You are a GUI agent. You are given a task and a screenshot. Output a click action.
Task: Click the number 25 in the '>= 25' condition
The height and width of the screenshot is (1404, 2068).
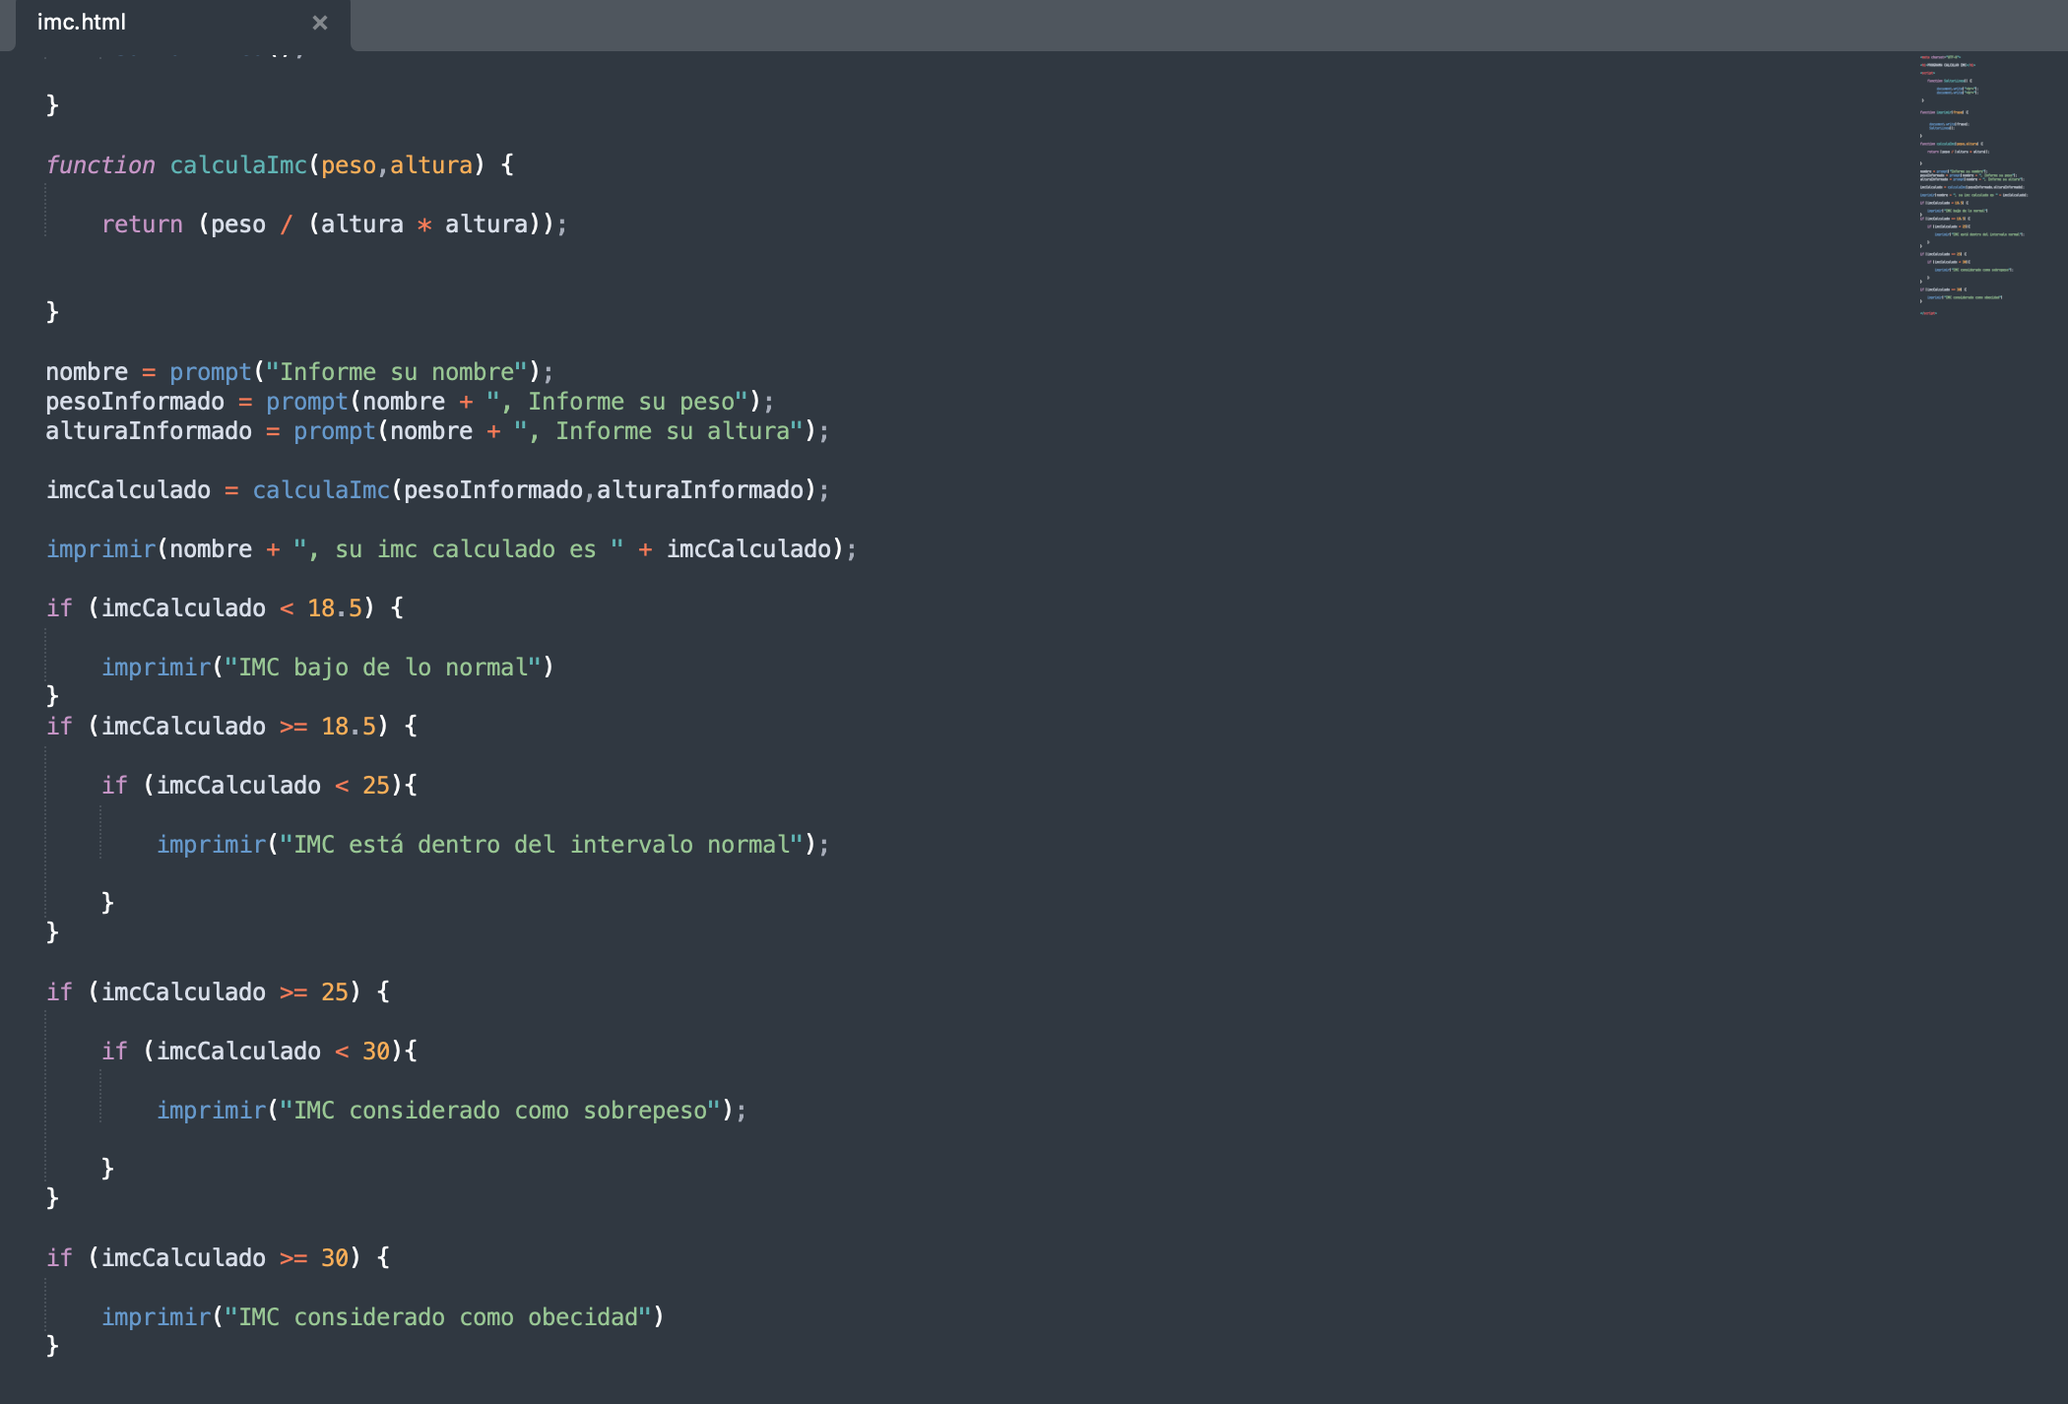tap(335, 991)
